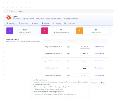Click the High Data Access Rating value
This screenshot has height=109, width=117.
[x=25, y=30]
